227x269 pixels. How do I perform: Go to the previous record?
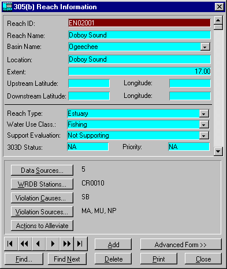pyautogui.click(x=39, y=244)
